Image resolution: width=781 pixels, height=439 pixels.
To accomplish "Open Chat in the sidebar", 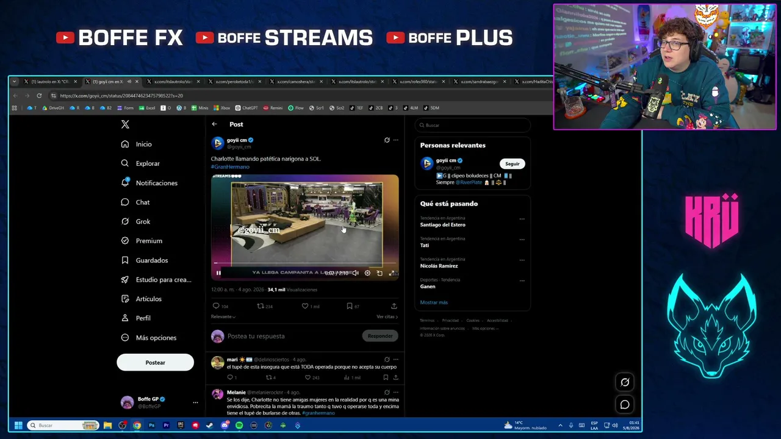I will [135, 202].
